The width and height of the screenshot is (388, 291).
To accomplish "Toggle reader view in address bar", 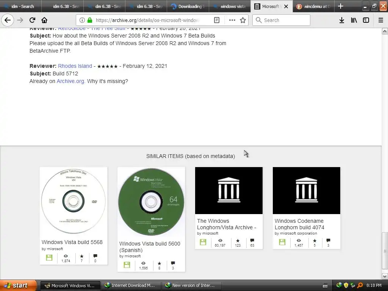I will point(216,20).
